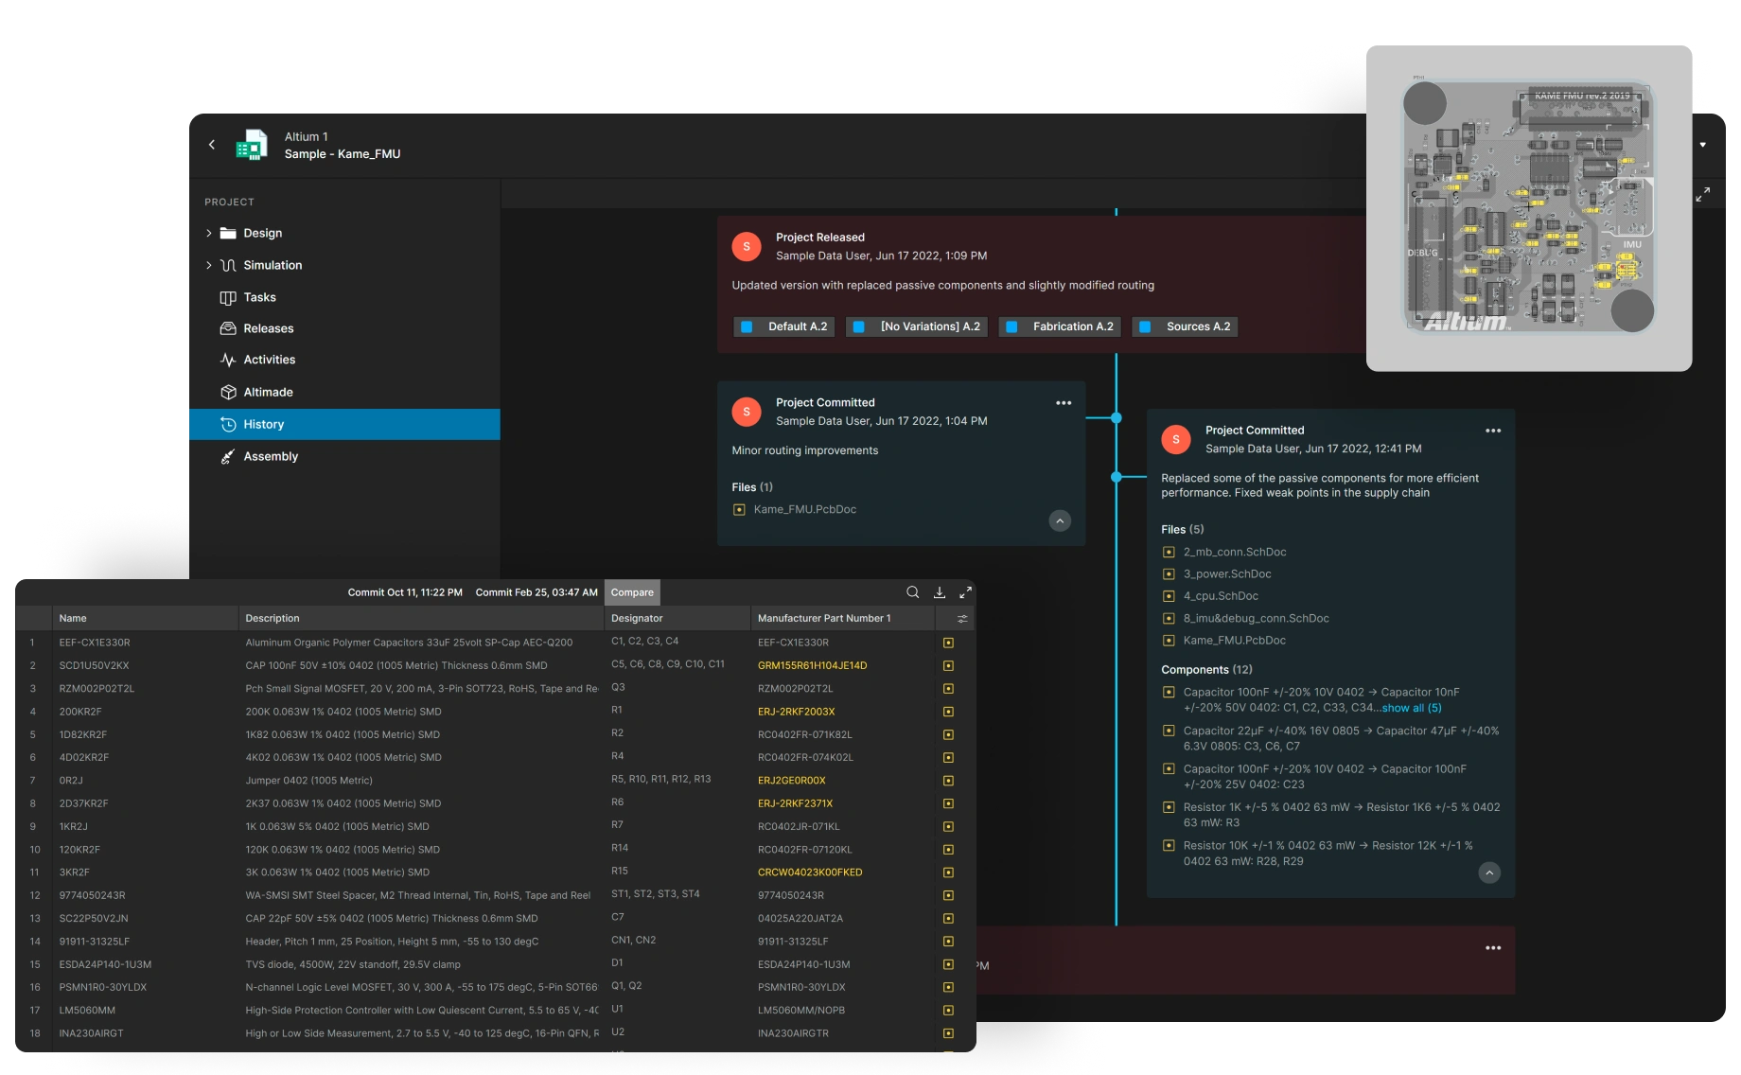1741x1075 pixels.
Task: Click the Compare button
Action: pos(632,592)
